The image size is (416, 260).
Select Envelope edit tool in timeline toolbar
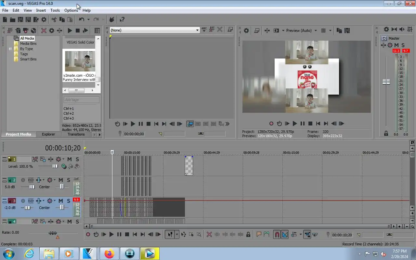pos(183,234)
